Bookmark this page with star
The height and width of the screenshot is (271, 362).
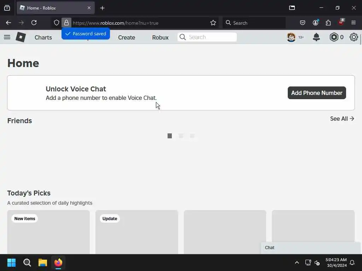click(x=213, y=23)
